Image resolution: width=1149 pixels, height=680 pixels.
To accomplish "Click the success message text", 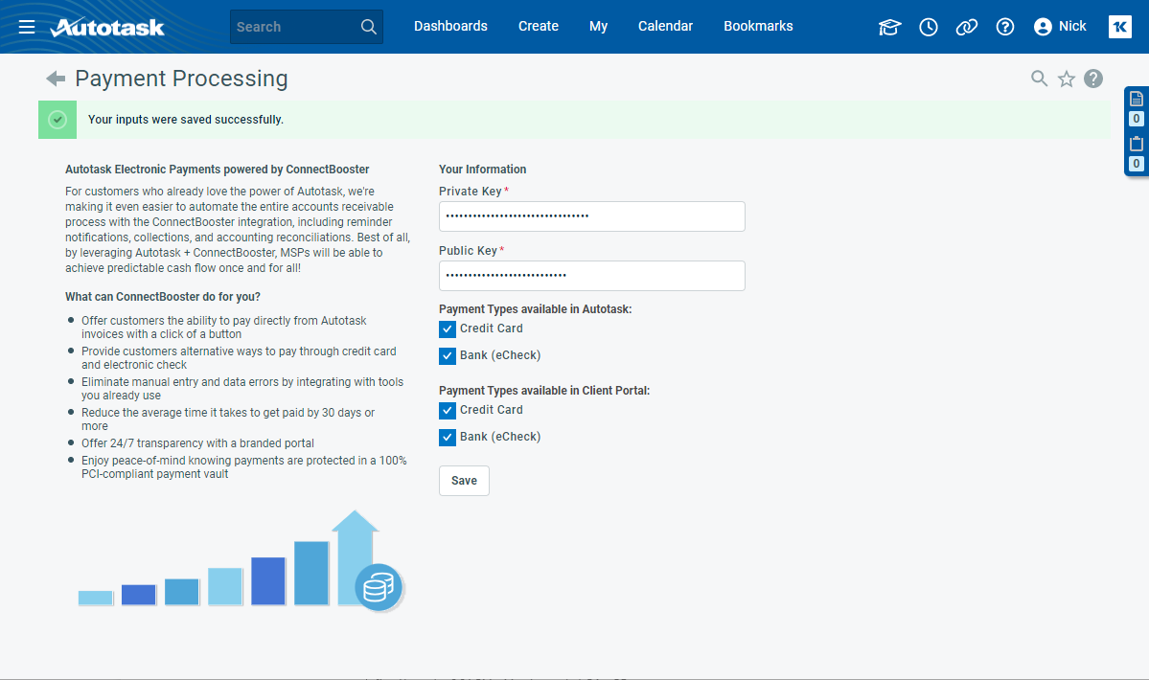I will click(x=185, y=120).
